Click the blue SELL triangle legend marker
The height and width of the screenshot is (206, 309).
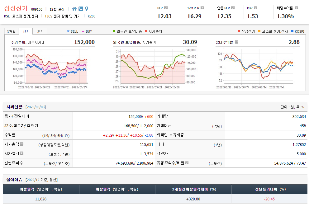tap(68, 31)
